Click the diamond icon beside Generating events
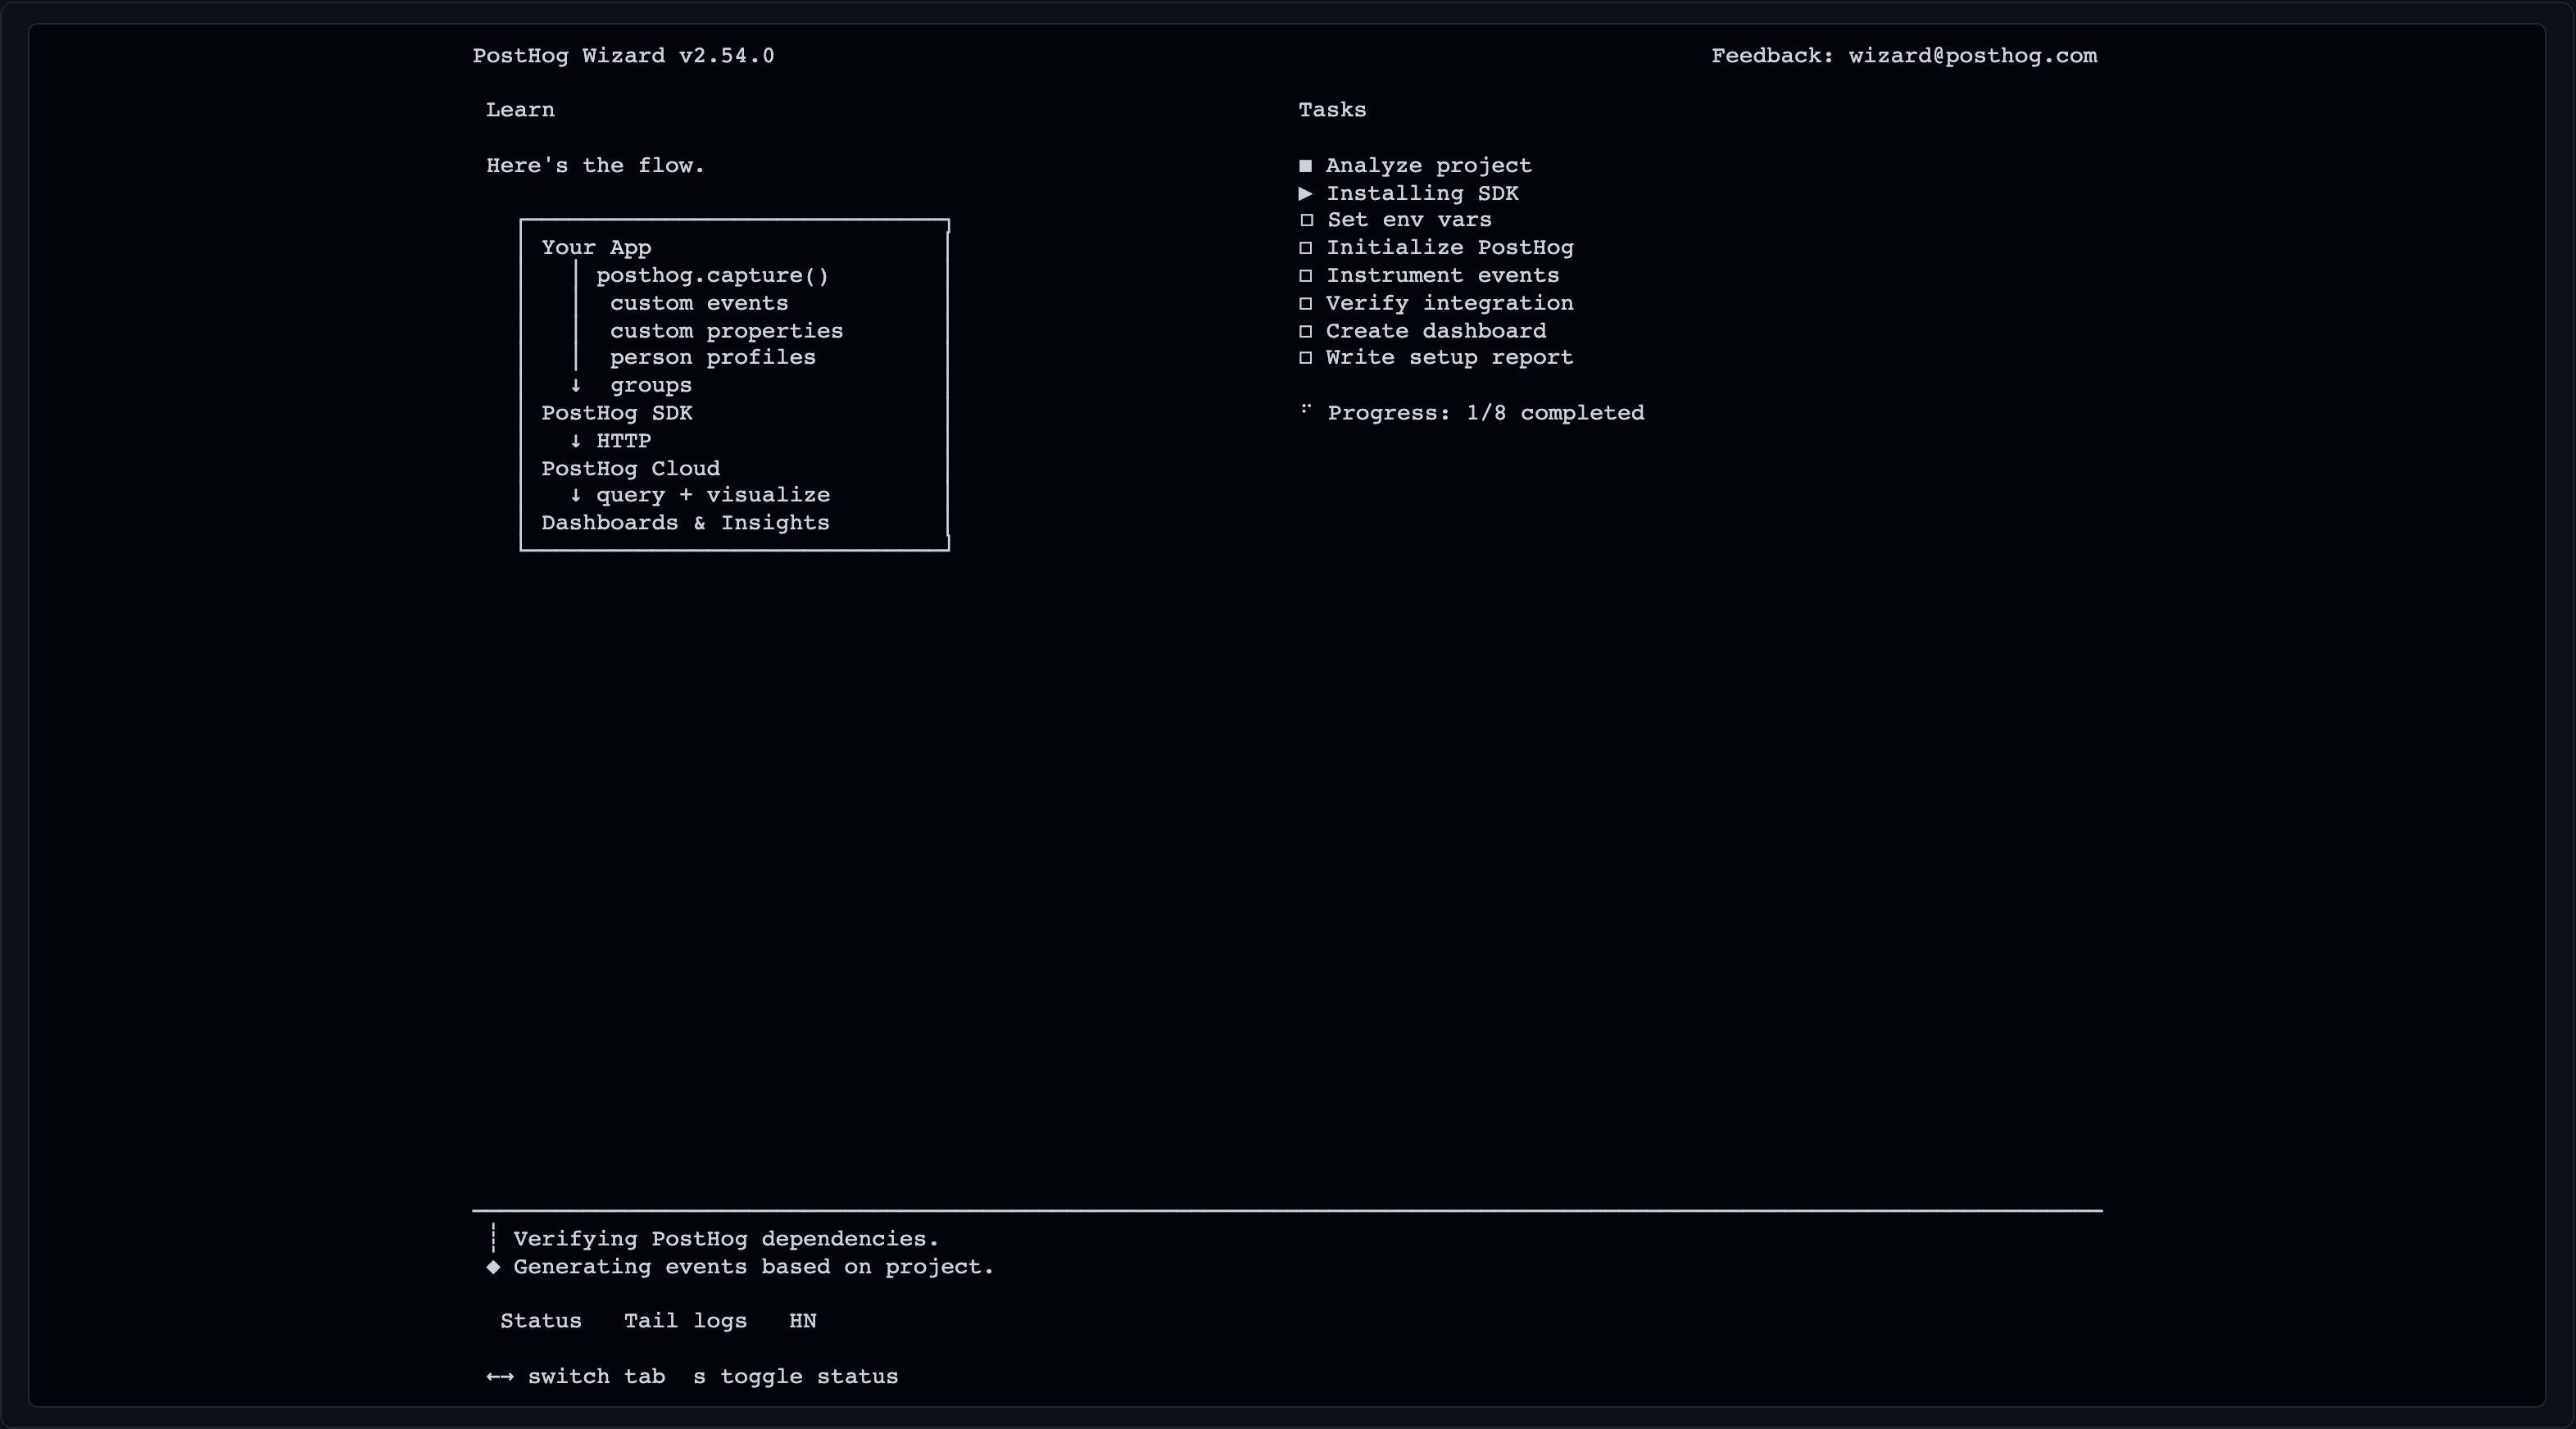2576x1429 pixels. pyautogui.click(x=493, y=1267)
